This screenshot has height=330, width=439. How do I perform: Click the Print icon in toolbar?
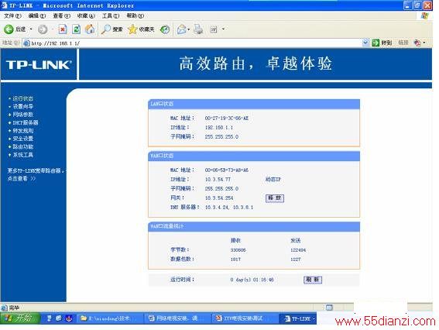(198, 29)
